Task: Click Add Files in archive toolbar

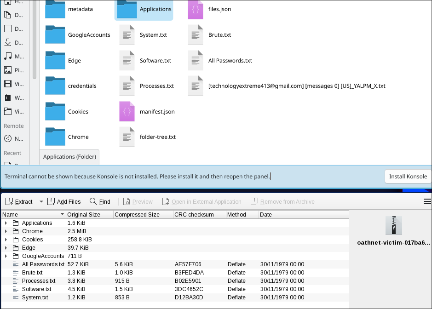Action: [x=64, y=201]
